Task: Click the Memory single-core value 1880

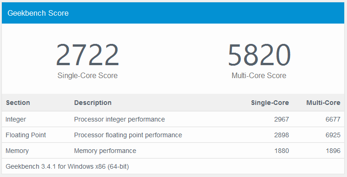Action: coord(282,151)
